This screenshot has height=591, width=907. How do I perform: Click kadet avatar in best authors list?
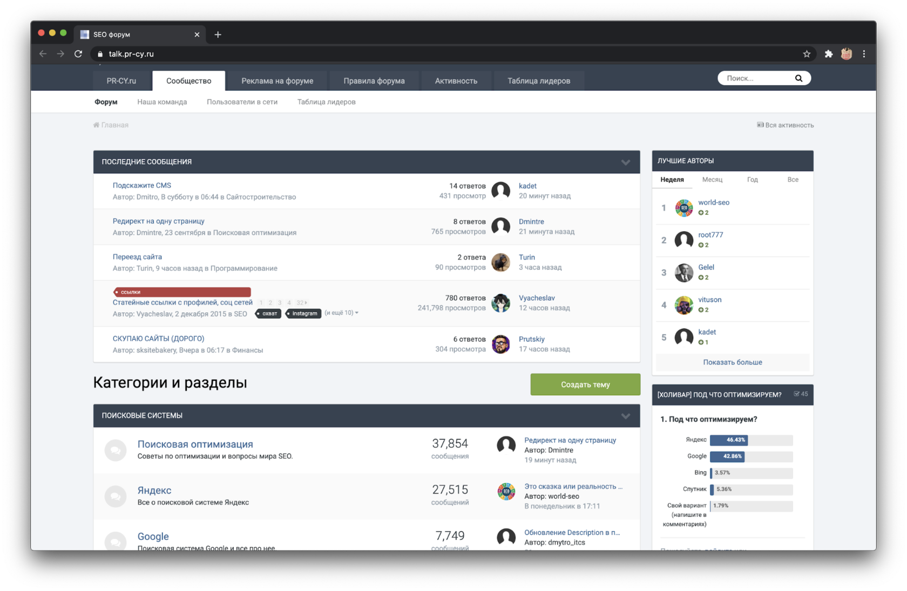click(x=683, y=337)
